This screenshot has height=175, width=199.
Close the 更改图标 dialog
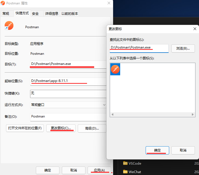195,29
